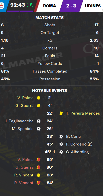Click M. Speciale's goal ball icon

coord(39,129)
